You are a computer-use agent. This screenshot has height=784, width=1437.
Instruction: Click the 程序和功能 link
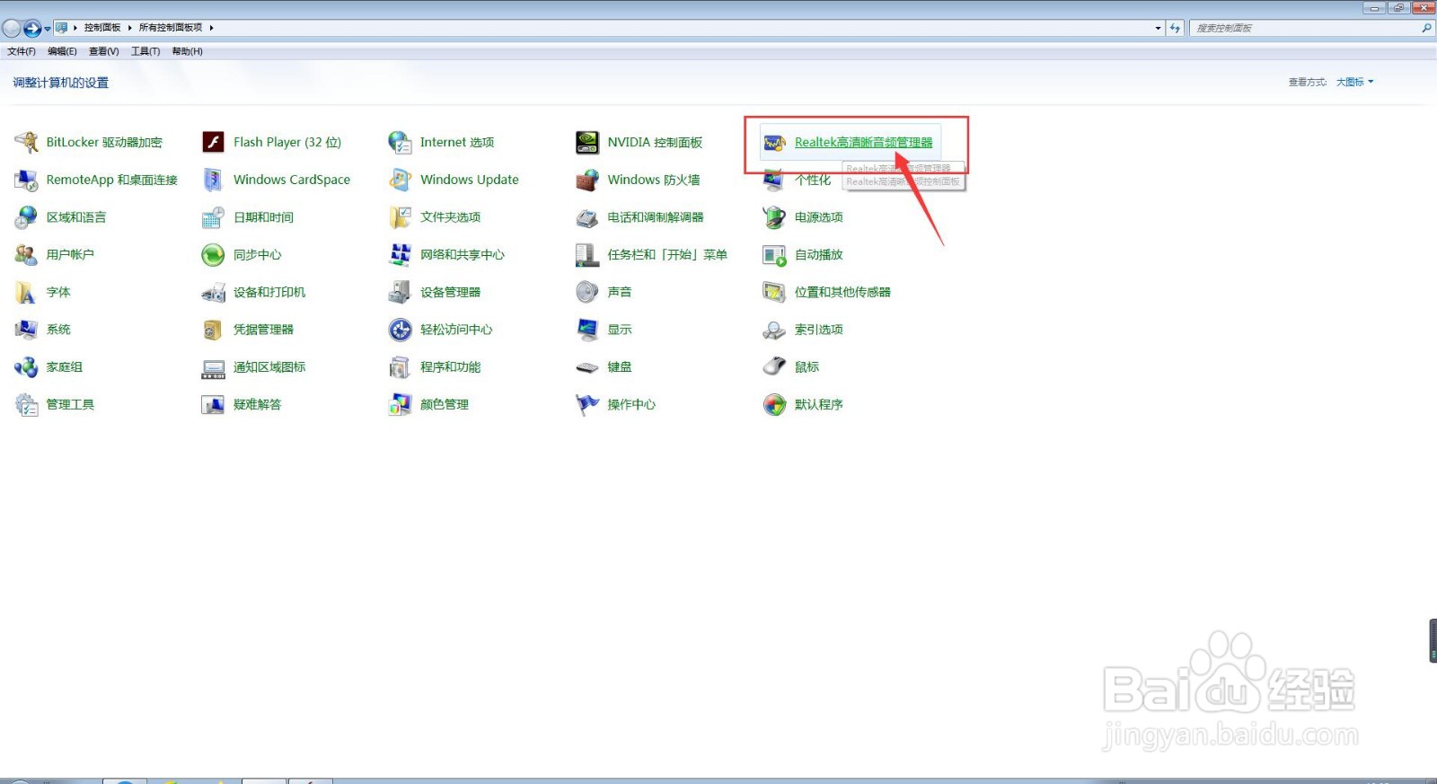[450, 367]
